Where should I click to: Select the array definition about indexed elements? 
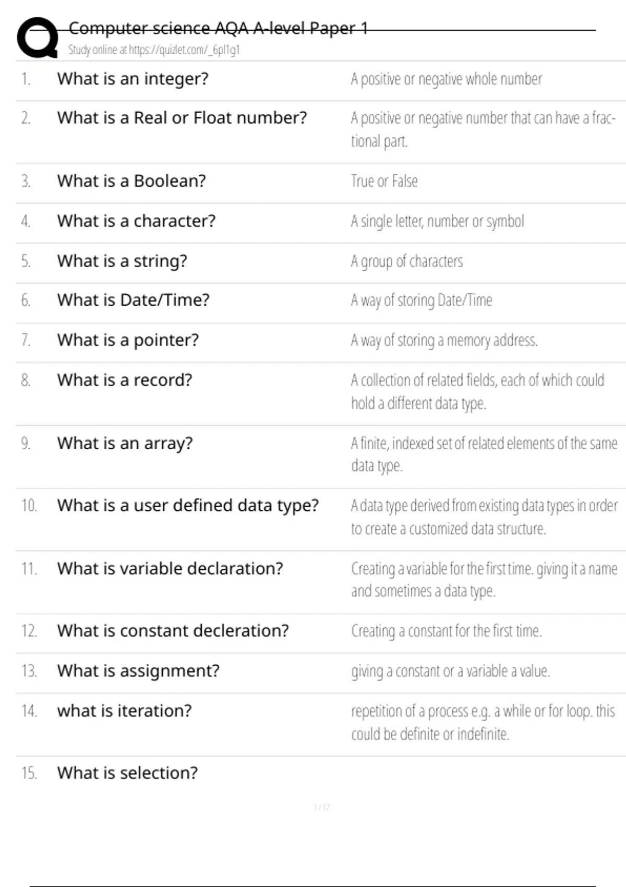tap(484, 454)
